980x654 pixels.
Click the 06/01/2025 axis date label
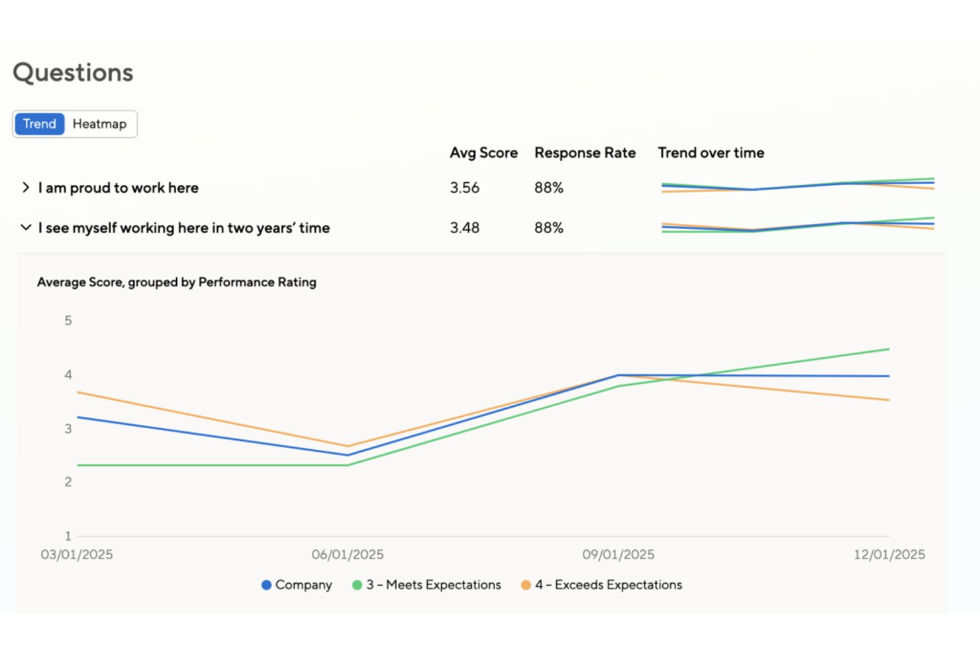[348, 555]
